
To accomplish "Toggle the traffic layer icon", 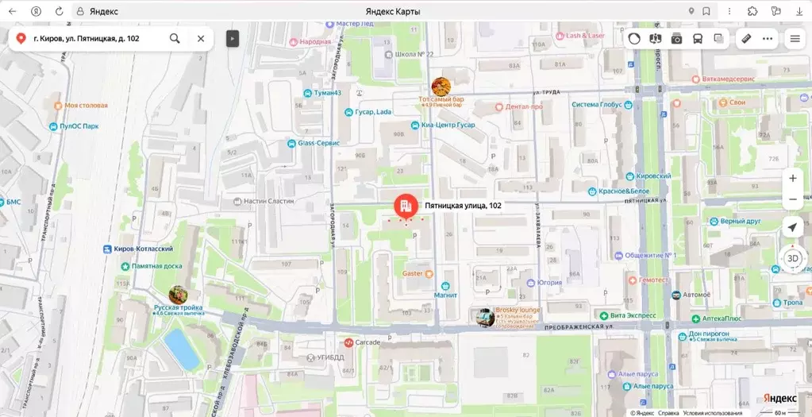I will coord(634,38).
